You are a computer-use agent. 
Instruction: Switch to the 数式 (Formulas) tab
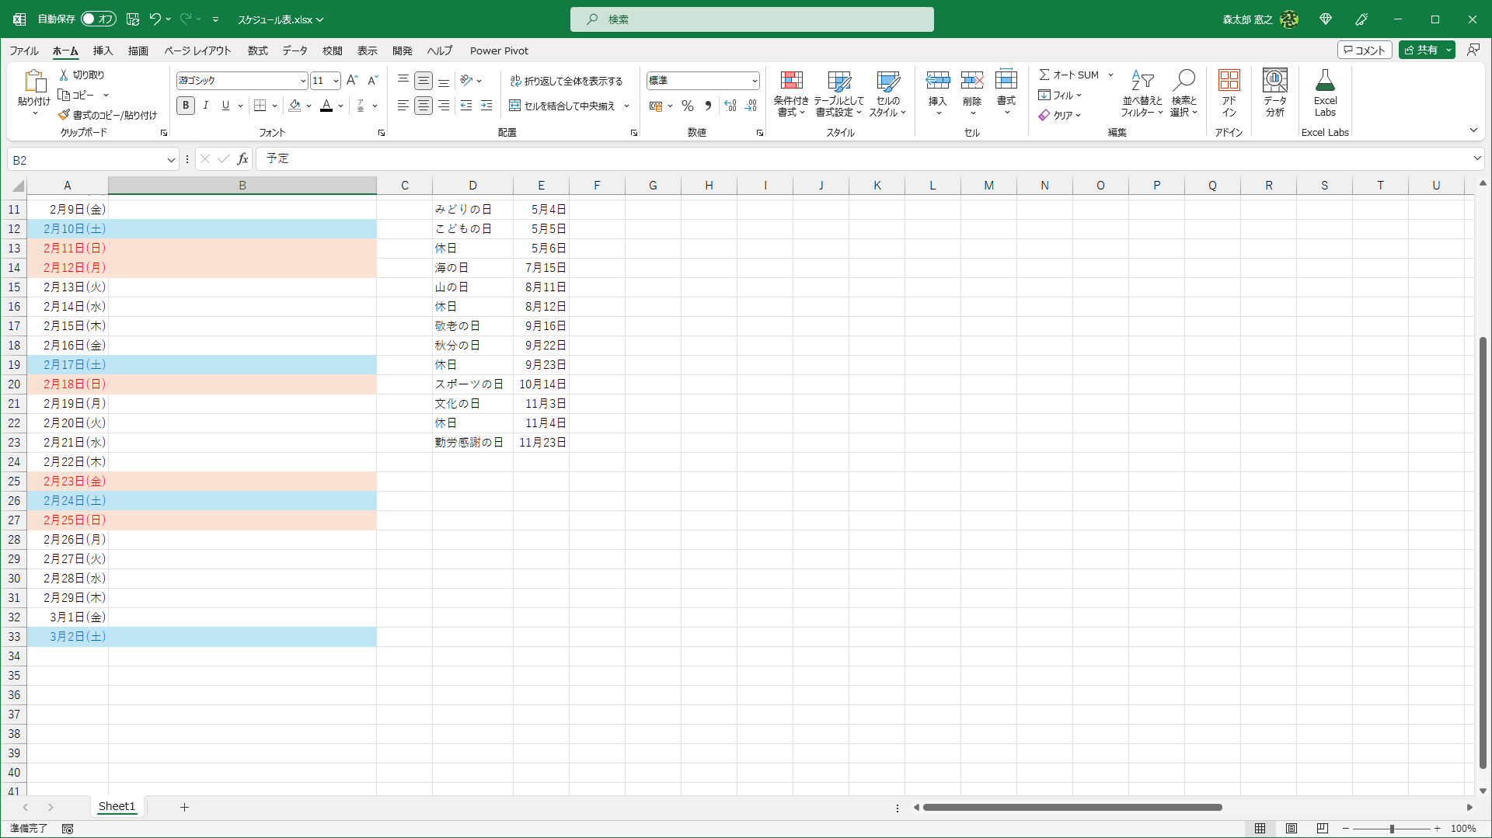[257, 50]
